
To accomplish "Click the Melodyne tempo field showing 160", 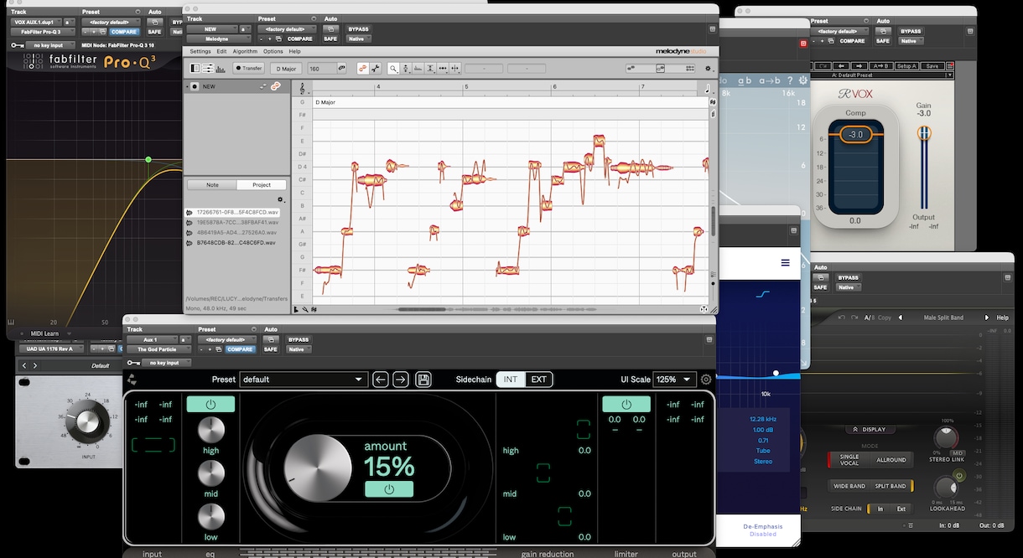I will point(321,69).
